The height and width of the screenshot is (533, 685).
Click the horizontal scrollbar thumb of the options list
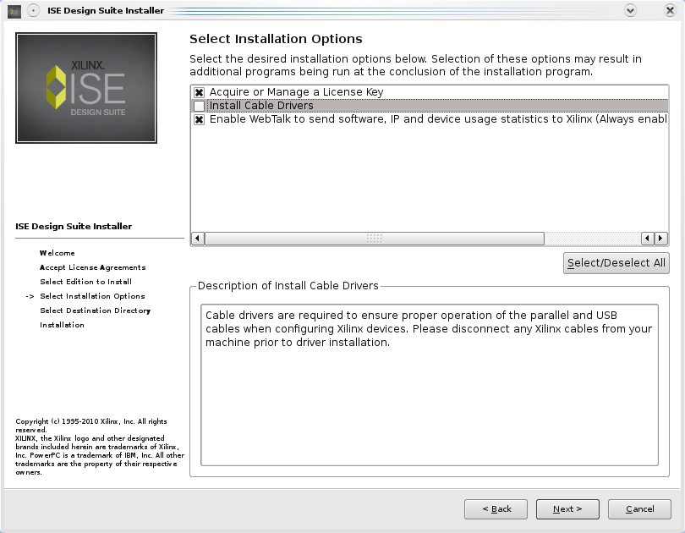click(x=375, y=239)
